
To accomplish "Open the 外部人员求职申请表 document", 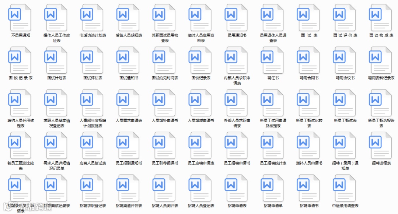I will point(237,103).
